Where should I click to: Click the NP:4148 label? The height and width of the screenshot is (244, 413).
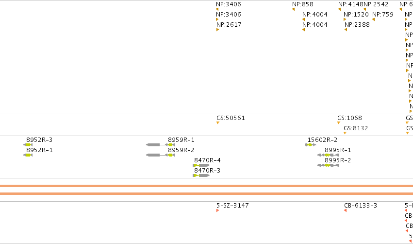click(x=350, y=4)
